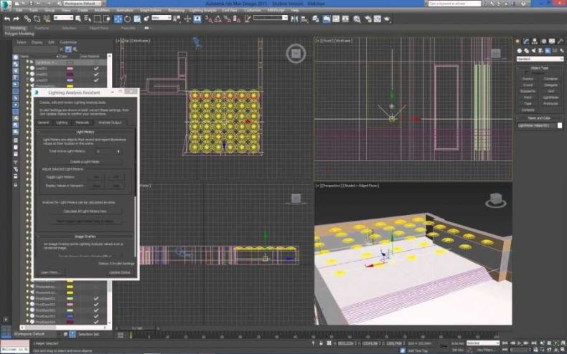
Task: Toggle the 3D Snaps button
Action: pyautogui.click(x=209, y=19)
